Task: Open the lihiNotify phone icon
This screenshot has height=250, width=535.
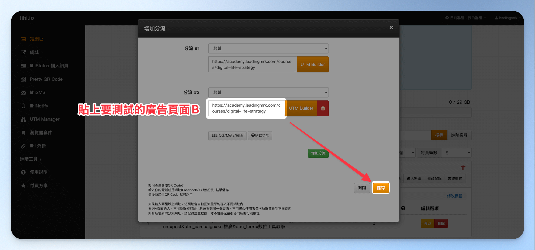Action: click(24, 106)
